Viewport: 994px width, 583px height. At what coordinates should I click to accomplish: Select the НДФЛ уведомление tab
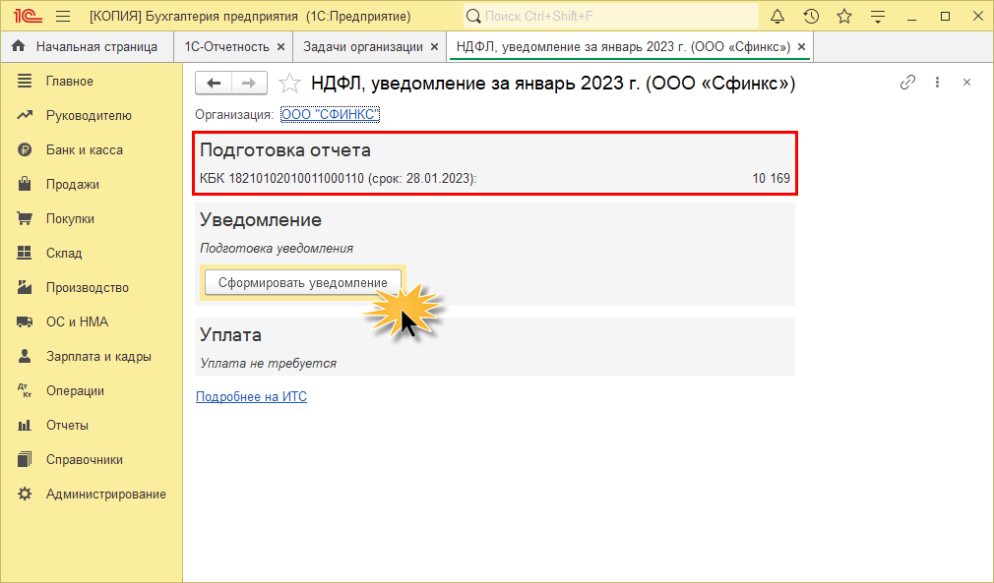[623, 47]
